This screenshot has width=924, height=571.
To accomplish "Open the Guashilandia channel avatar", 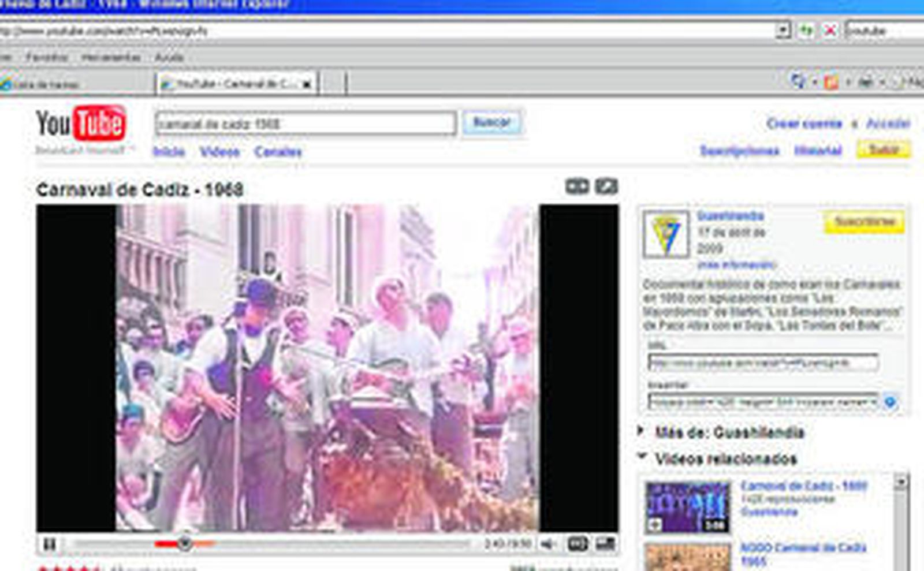I will pyautogui.click(x=666, y=234).
